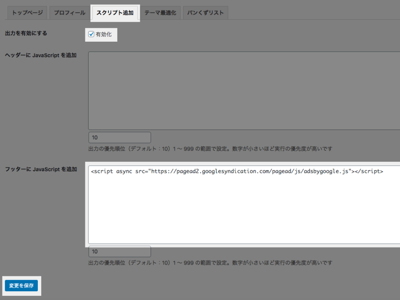Click the adsbygoogle script line in footer textarea
This screenshot has width=400, height=300.
coord(237,171)
